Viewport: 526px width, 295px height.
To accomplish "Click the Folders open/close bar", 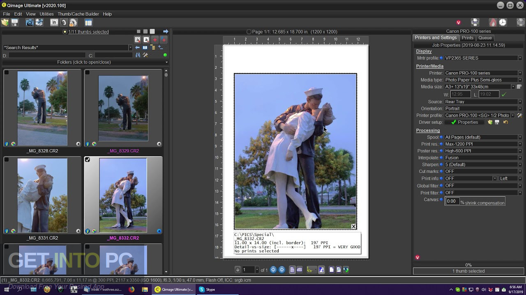I will tap(84, 62).
